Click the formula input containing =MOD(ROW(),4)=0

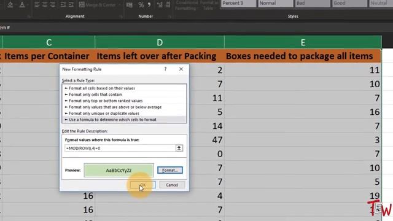(120, 148)
